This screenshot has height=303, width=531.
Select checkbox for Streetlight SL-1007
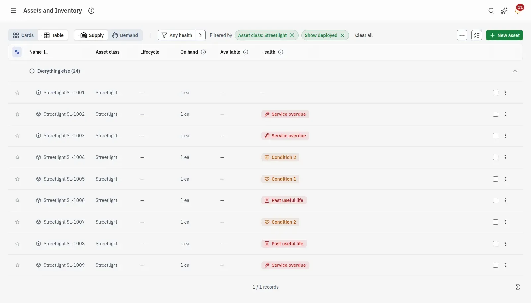pos(496,222)
